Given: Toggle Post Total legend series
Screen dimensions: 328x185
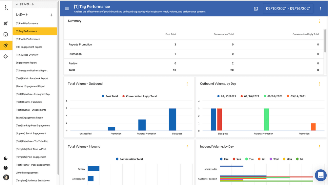Looking at the screenshot, I should click(110, 96).
